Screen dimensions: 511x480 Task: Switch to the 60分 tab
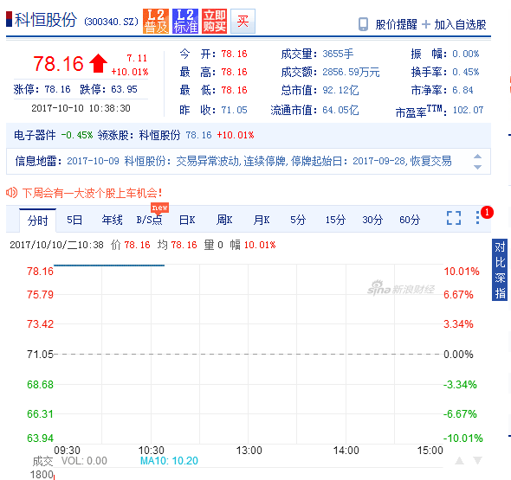(x=410, y=220)
